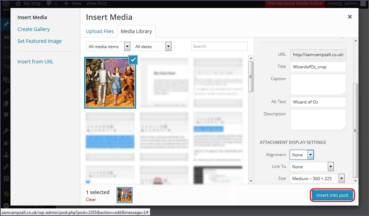369x216 pixels.
Task: Close the Insert Media dialog
Action: pyautogui.click(x=349, y=17)
